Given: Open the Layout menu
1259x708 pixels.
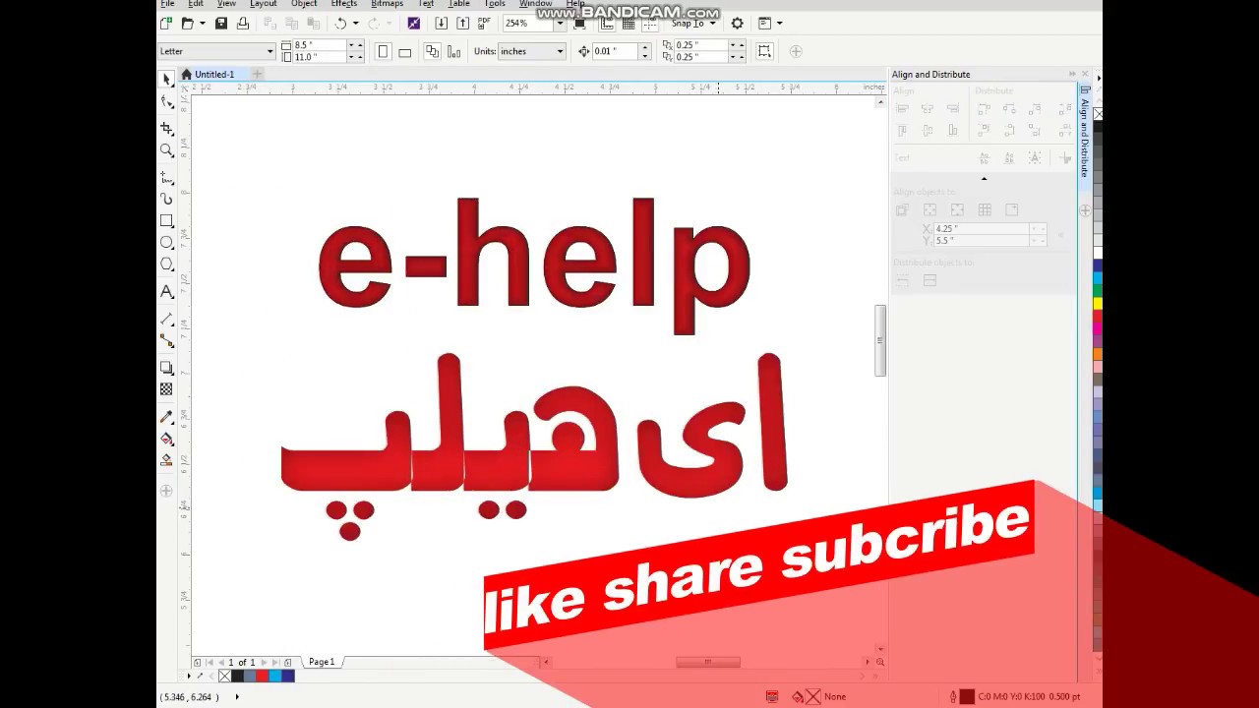Looking at the screenshot, I should (263, 4).
